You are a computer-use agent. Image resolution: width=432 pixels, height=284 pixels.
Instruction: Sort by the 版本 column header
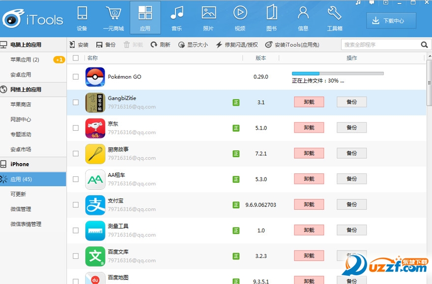tap(260, 58)
